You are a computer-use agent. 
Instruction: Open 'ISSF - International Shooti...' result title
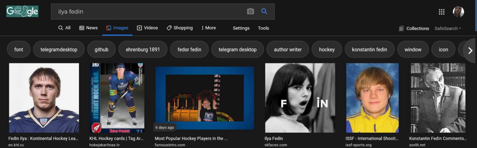[372, 138]
